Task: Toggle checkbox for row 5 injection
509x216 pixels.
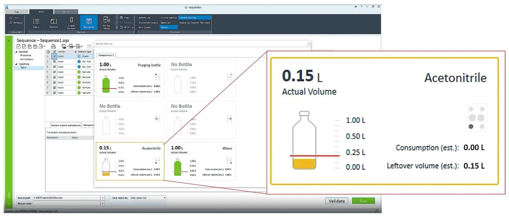Action: click(x=54, y=77)
